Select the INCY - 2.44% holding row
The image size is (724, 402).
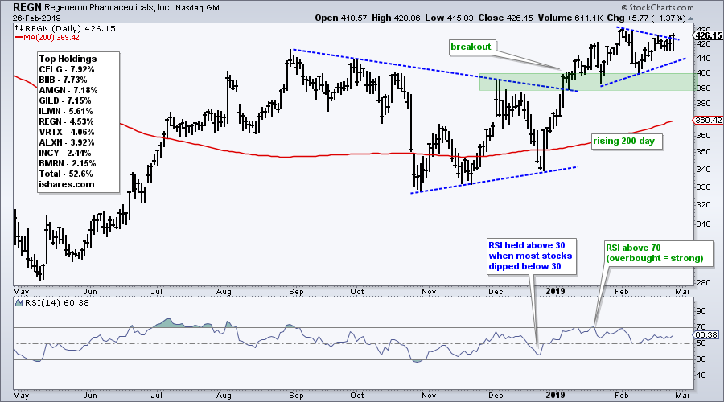[66, 153]
